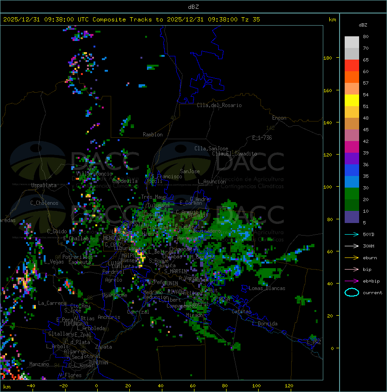Screen dimensions: 387x392
Task: Click the C_Chilenos map label
Action: (x=44, y=203)
